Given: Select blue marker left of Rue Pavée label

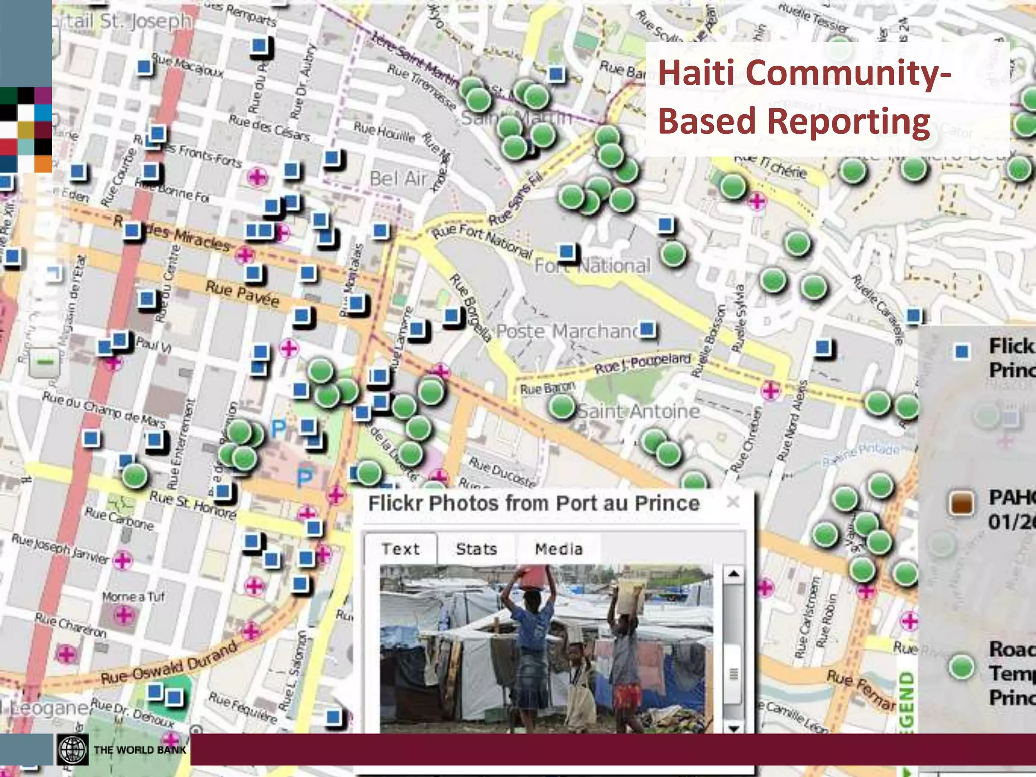Looking at the screenshot, I should 147,299.
